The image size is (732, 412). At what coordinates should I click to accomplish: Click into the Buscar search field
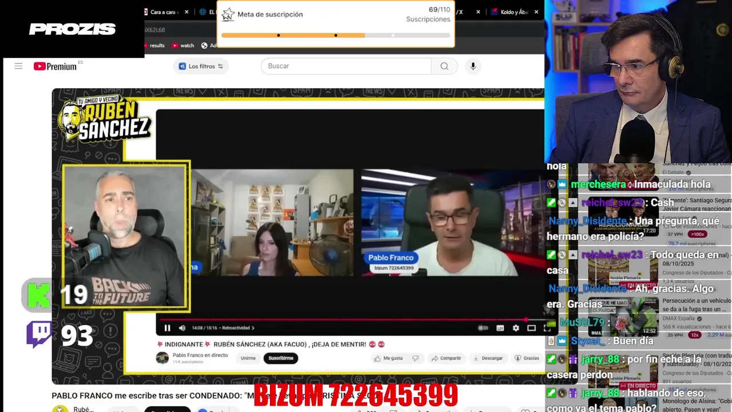coord(346,66)
